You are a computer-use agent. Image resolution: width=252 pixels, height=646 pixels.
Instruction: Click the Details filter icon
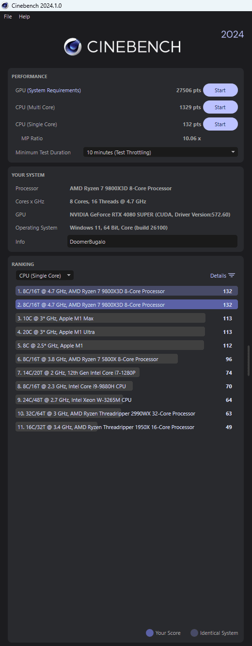point(232,276)
